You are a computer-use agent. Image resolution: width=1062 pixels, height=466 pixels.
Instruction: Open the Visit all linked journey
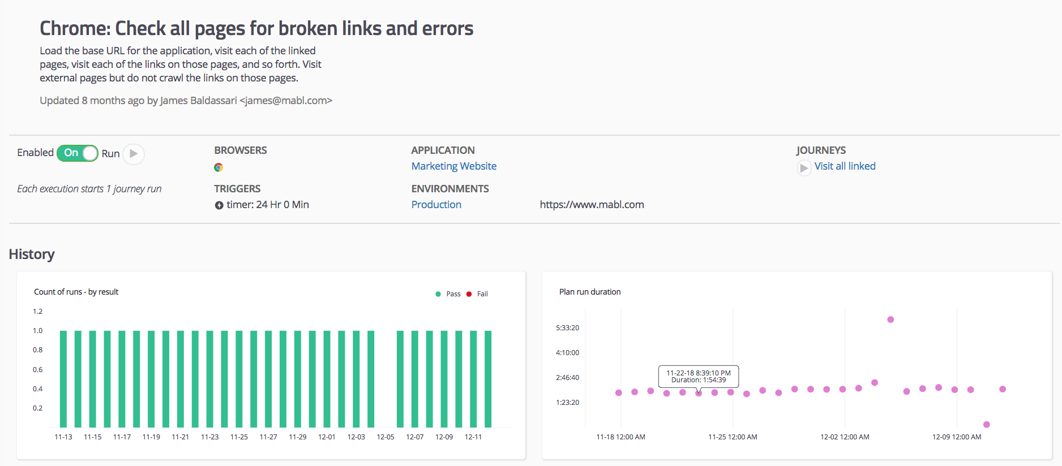(x=845, y=166)
